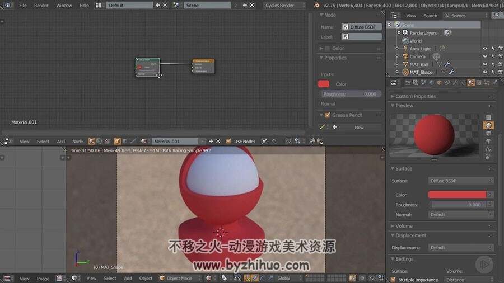Click outliner Search menu button
This screenshot has height=283, width=504.
(430, 16)
